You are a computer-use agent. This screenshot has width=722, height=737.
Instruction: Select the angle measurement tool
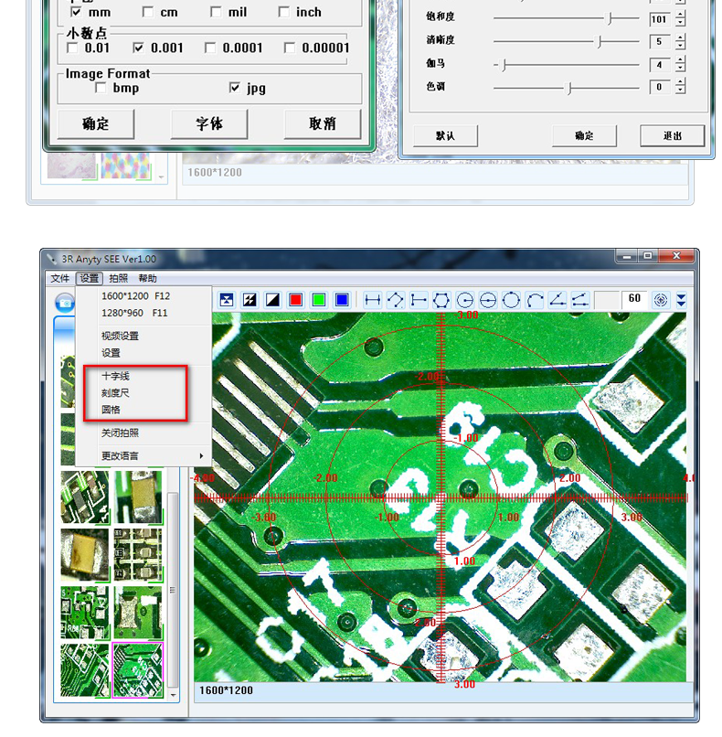click(557, 300)
